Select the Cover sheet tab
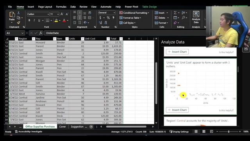The height and width of the screenshot is (141, 250). coord(62,127)
